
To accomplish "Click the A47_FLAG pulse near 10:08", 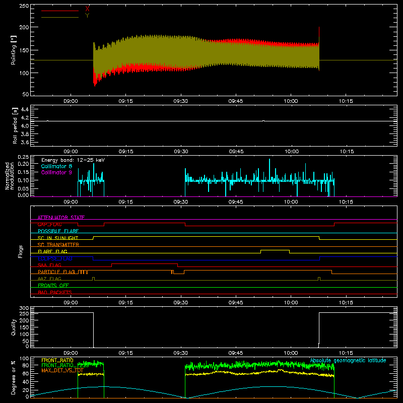I will coord(319,279).
